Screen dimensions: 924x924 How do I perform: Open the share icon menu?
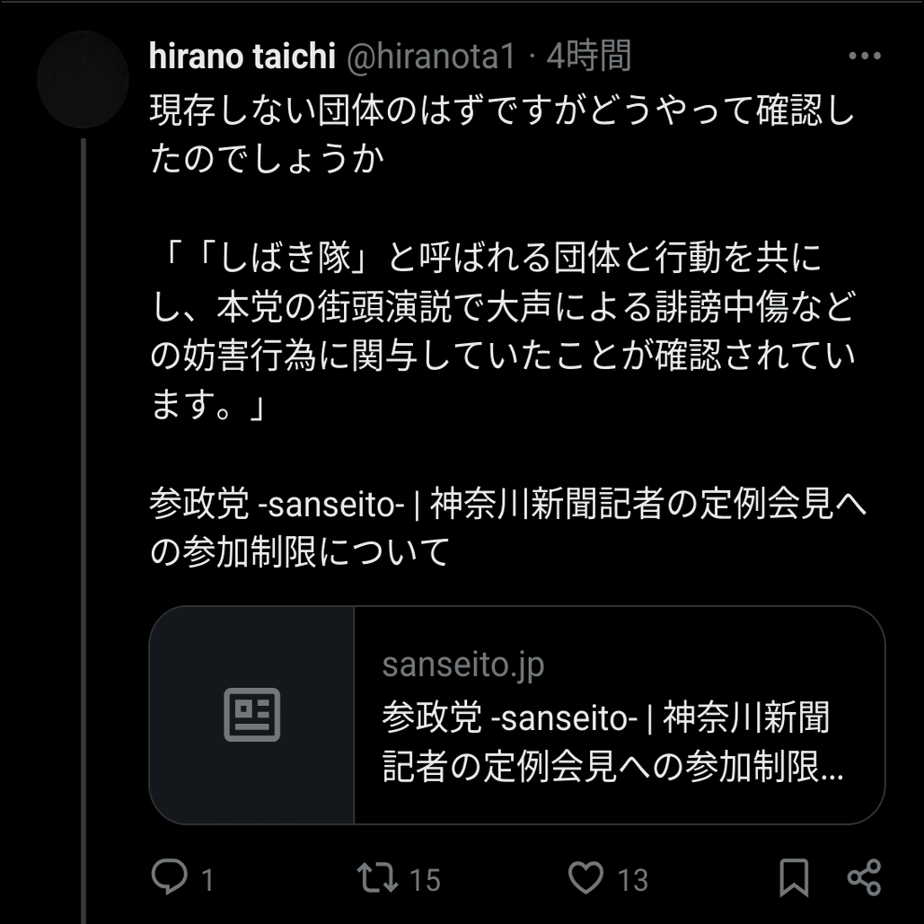[x=864, y=876]
